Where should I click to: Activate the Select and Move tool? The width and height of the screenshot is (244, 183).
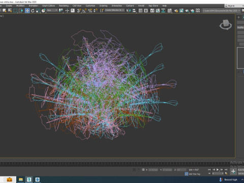click(x=27, y=11)
